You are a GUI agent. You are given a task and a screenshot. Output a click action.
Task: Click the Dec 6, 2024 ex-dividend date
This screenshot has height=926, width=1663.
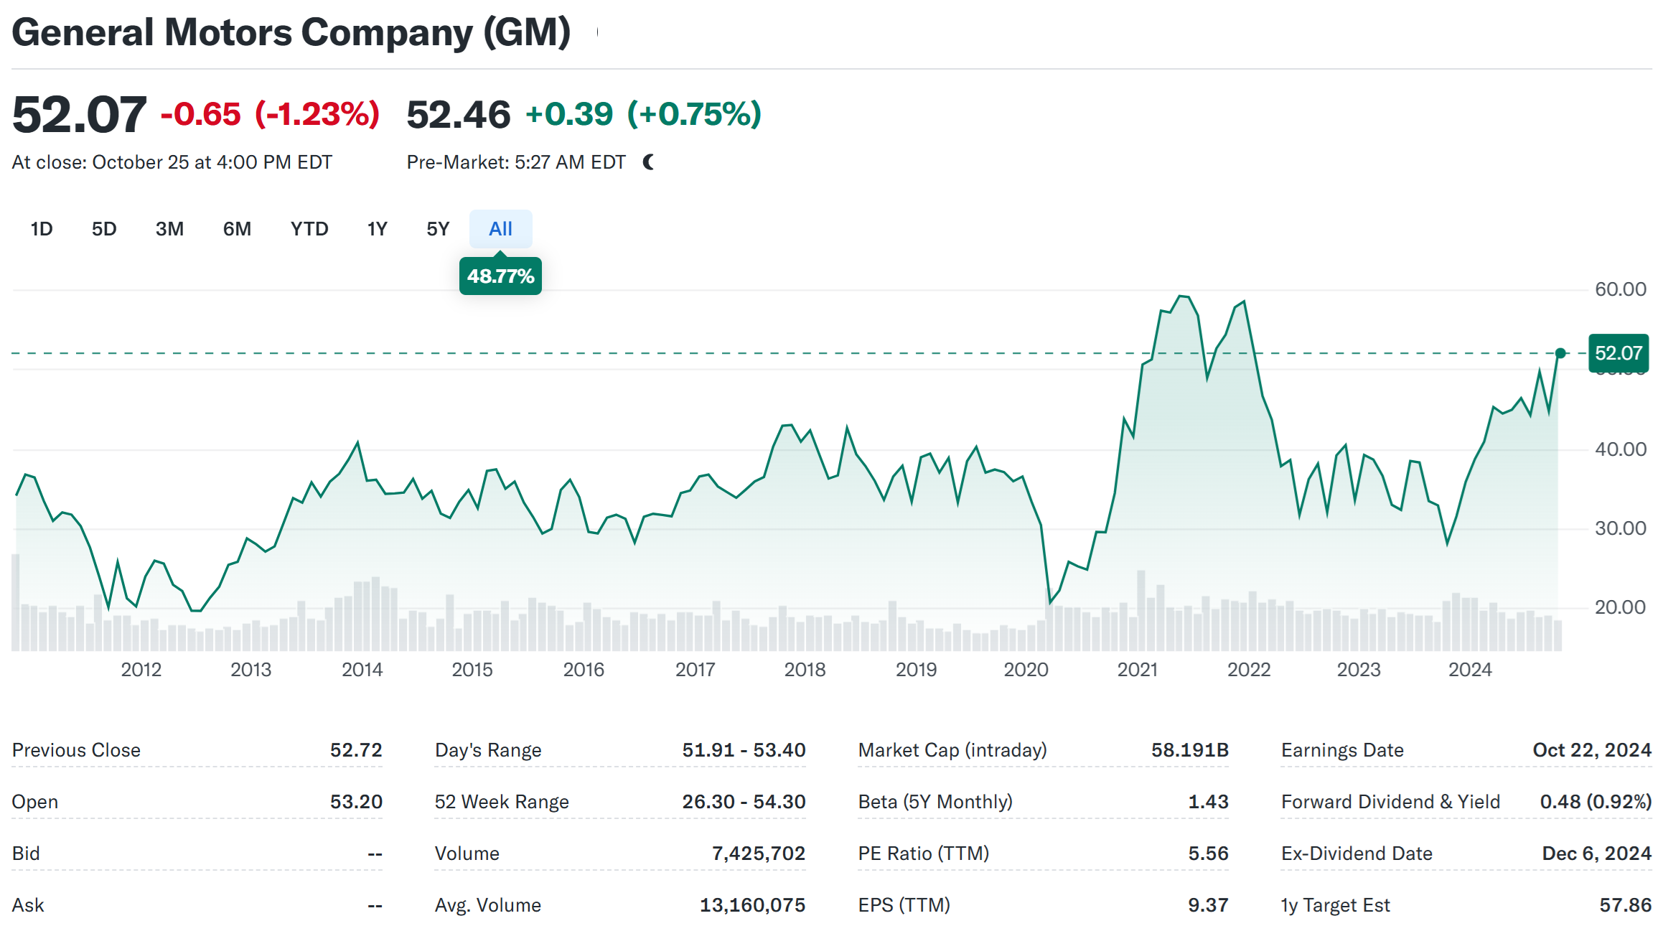coord(1597,853)
